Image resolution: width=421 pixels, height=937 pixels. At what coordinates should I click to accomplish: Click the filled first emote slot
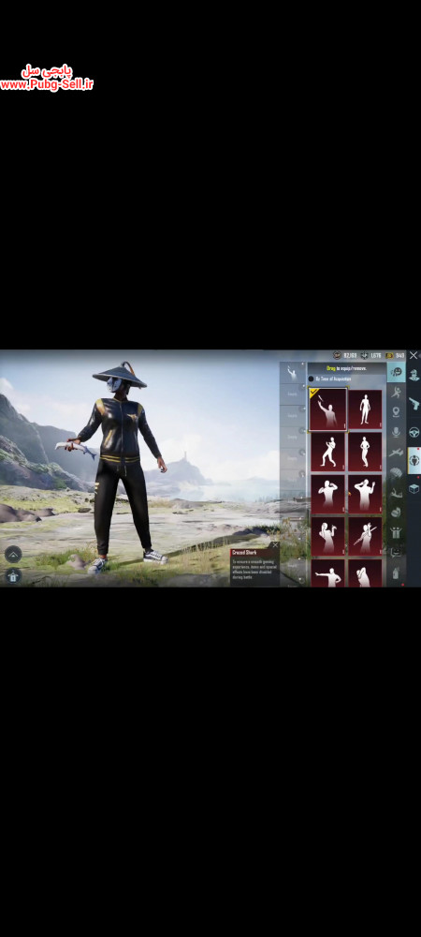pos(293,372)
